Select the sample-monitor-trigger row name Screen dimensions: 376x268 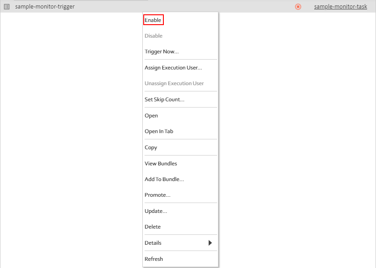coord(45,7)
